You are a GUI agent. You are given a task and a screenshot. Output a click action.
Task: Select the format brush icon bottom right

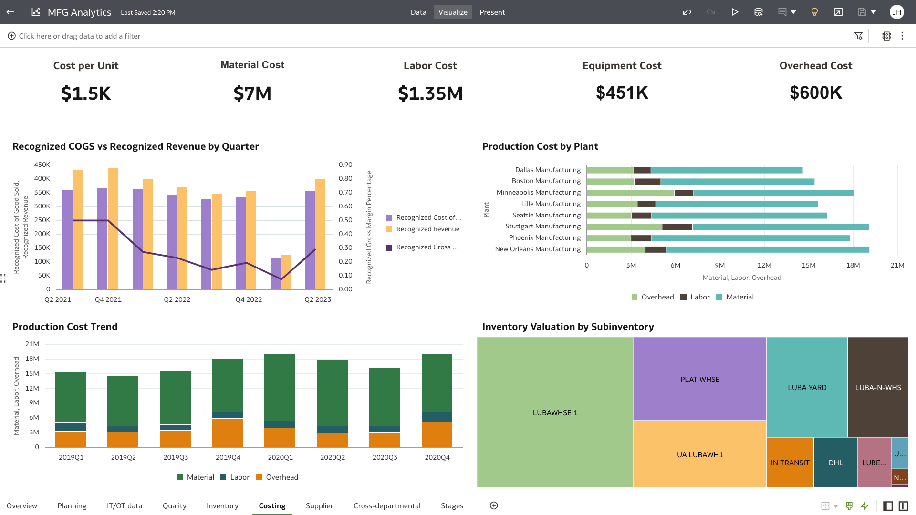[850, 505]
